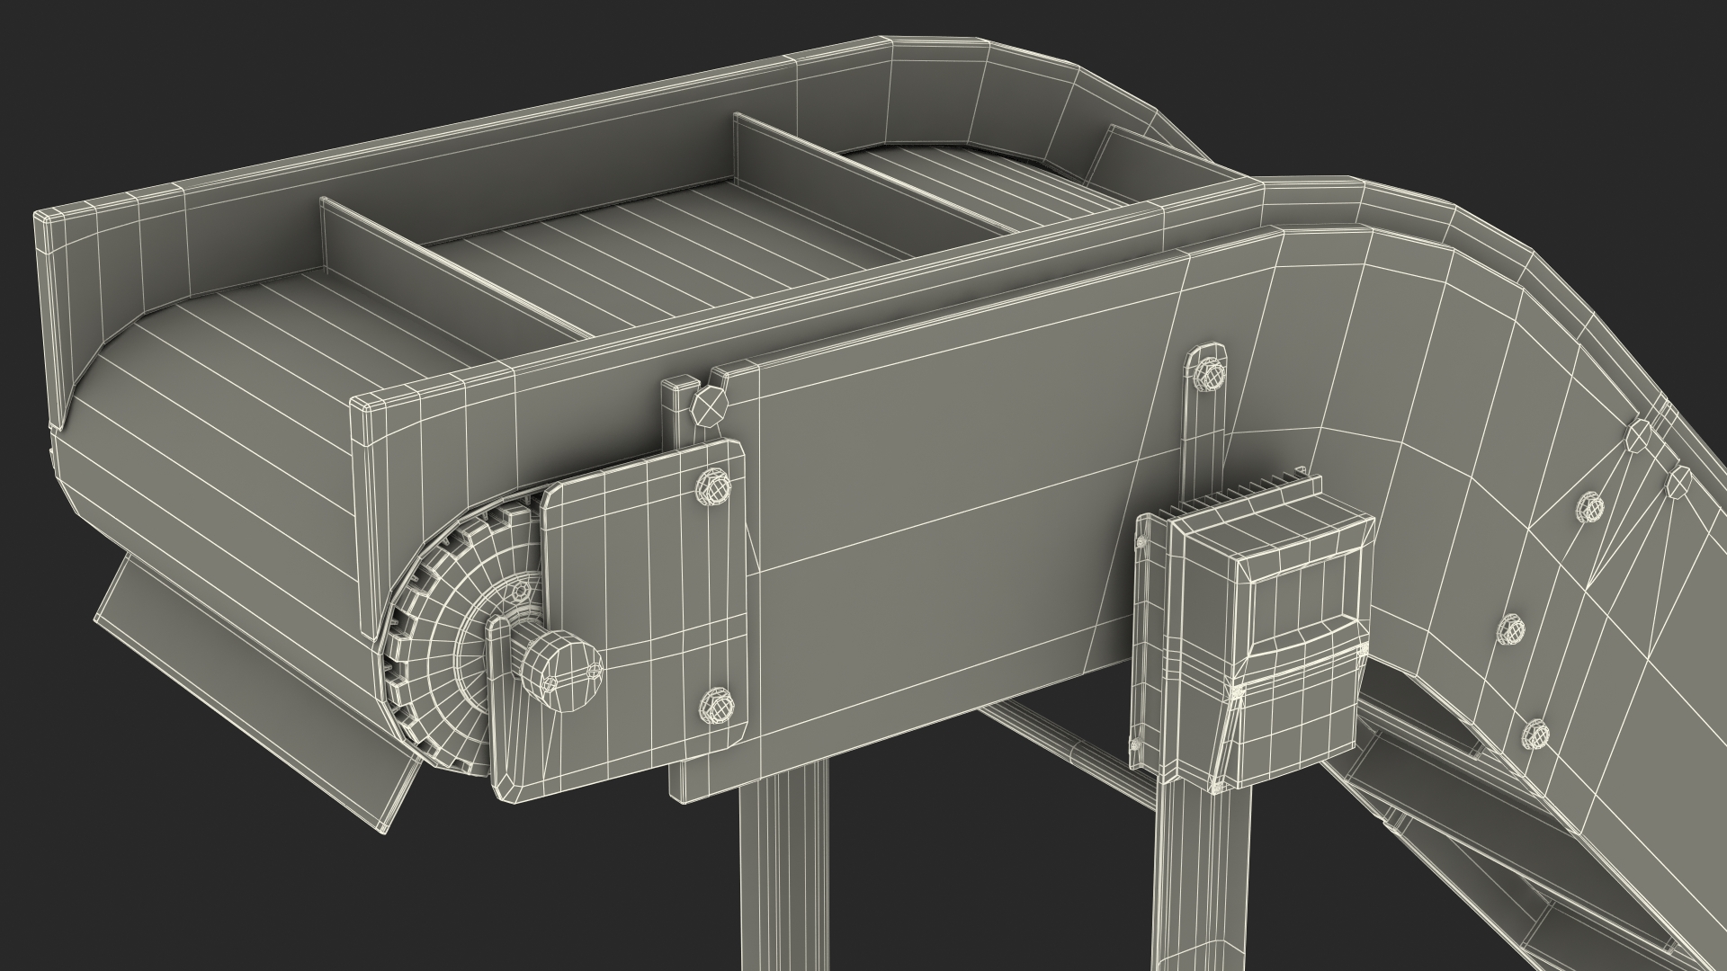
Task: Click lowest bolt on inclined section side
Action: coord(1535,735)
